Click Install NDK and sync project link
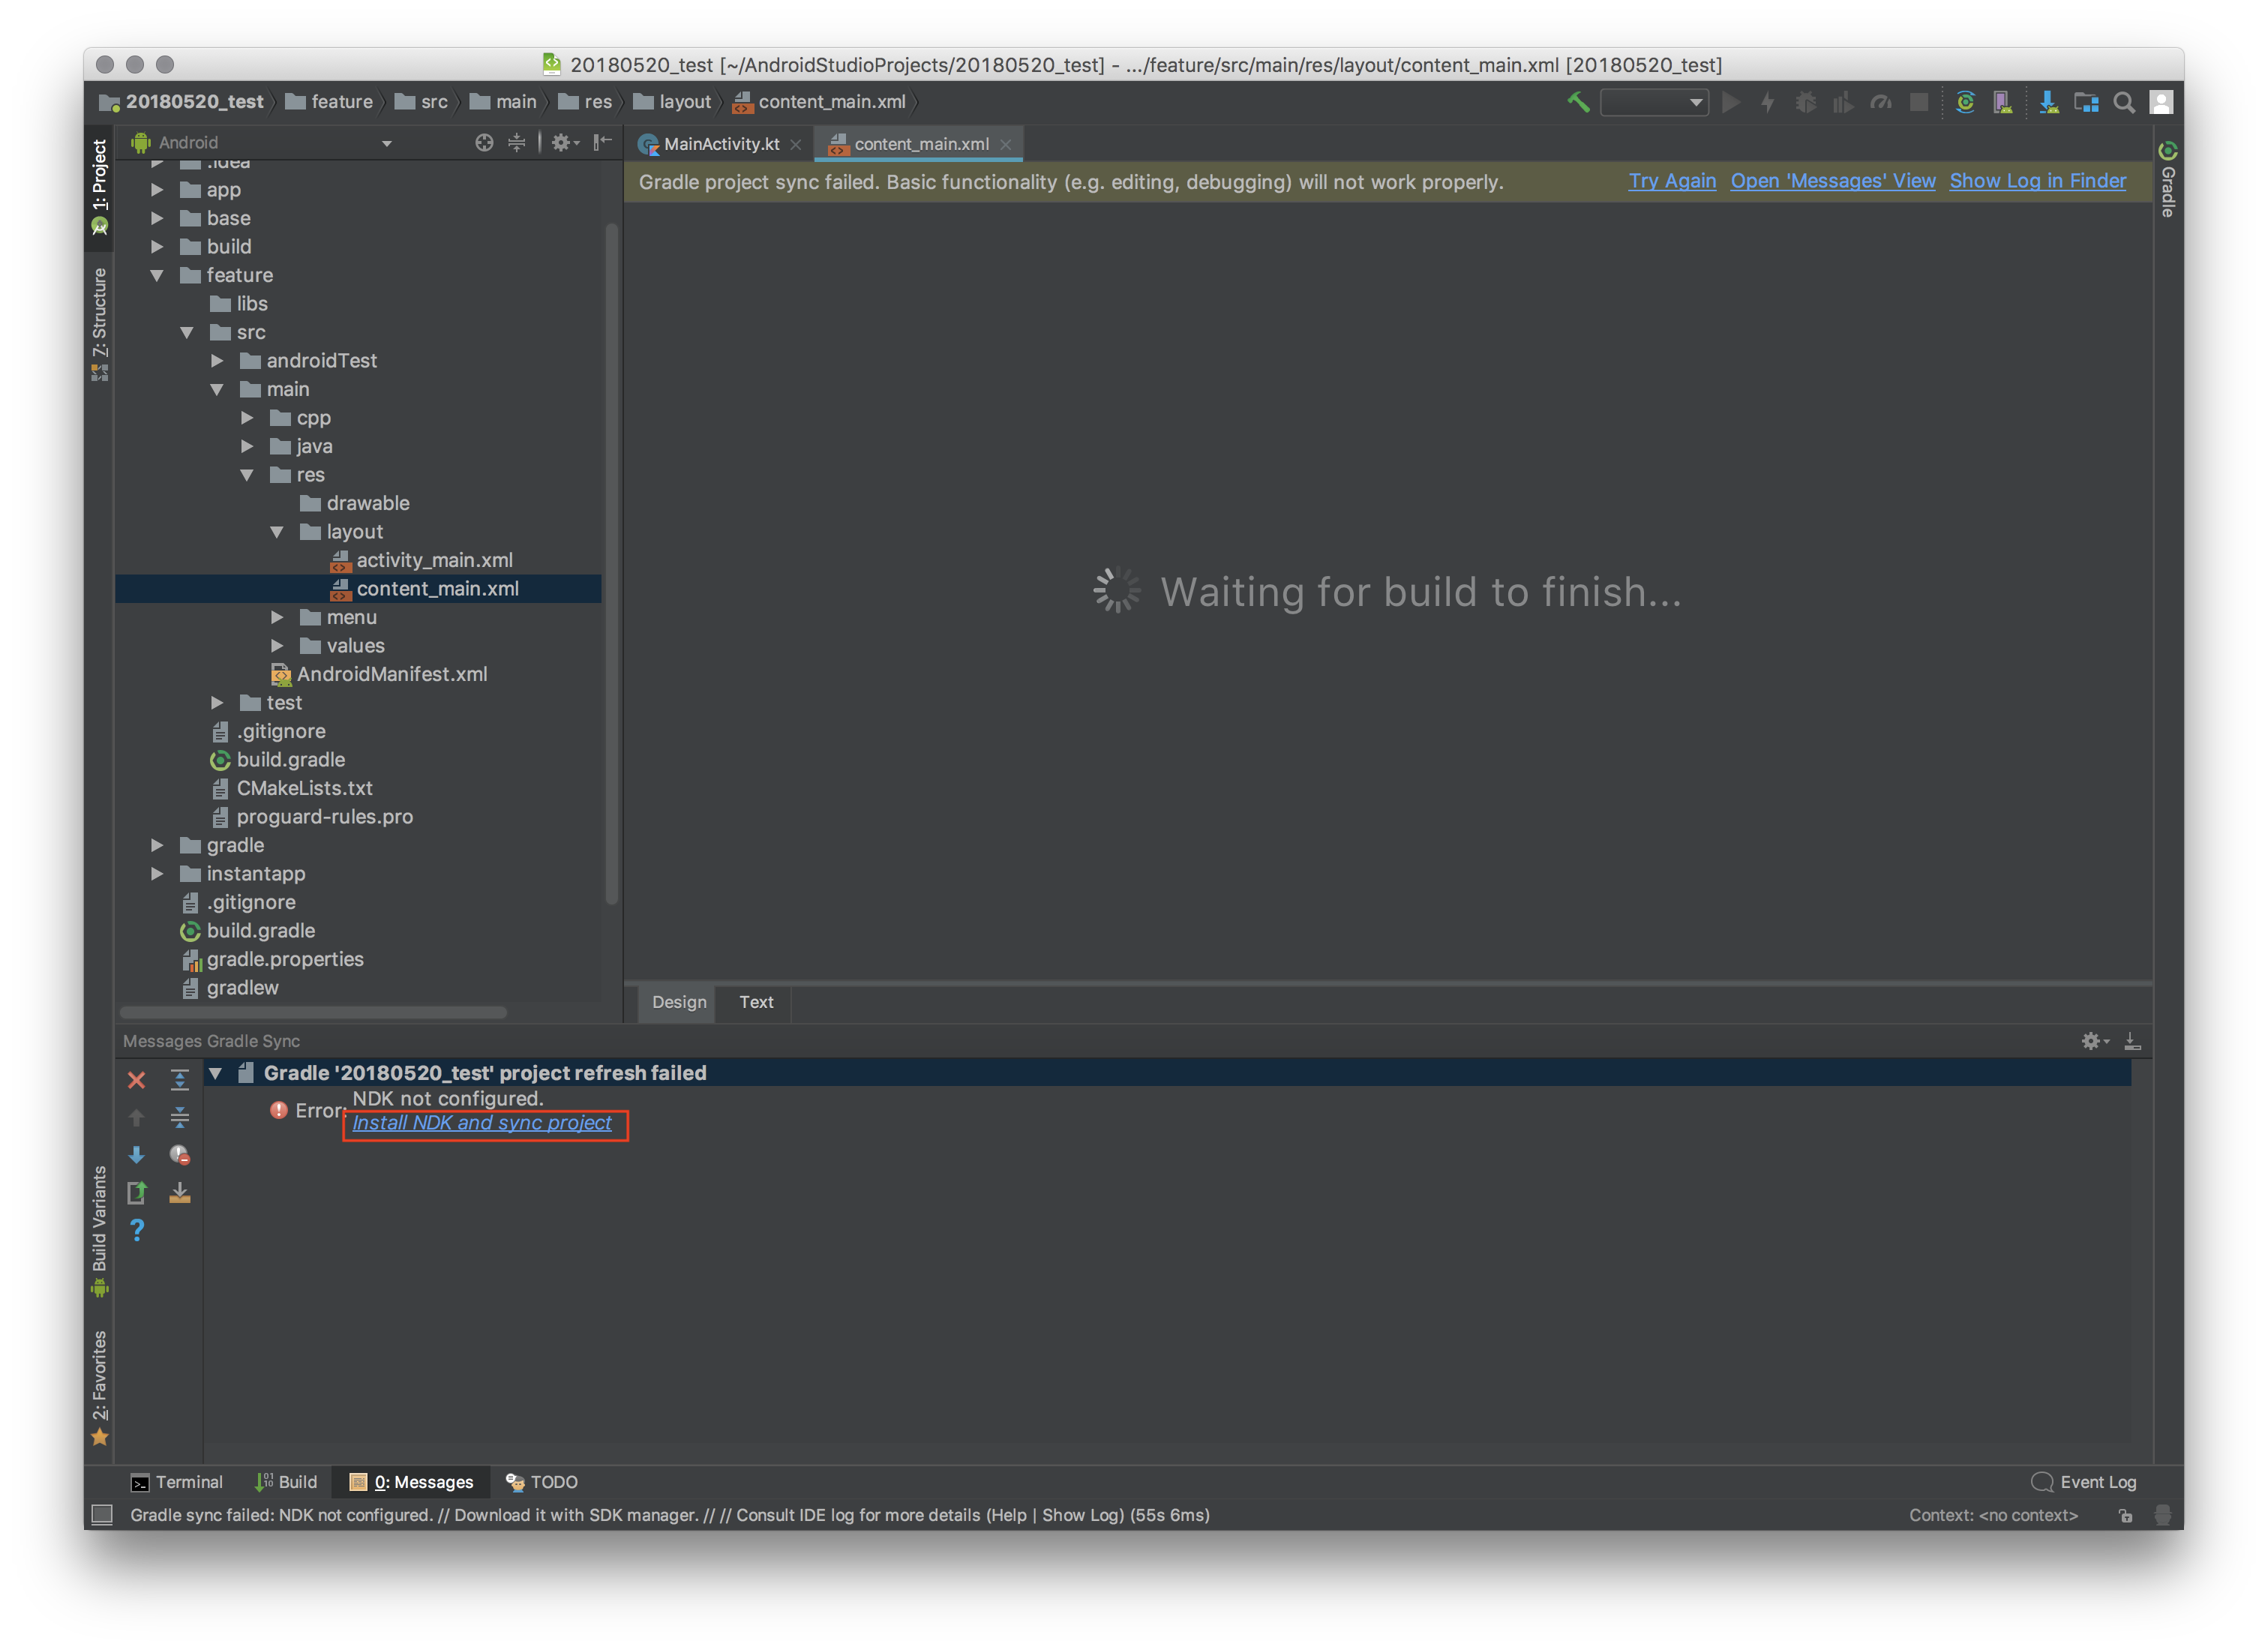This screenshot has width=2268, height=1650. (482, 1122)
